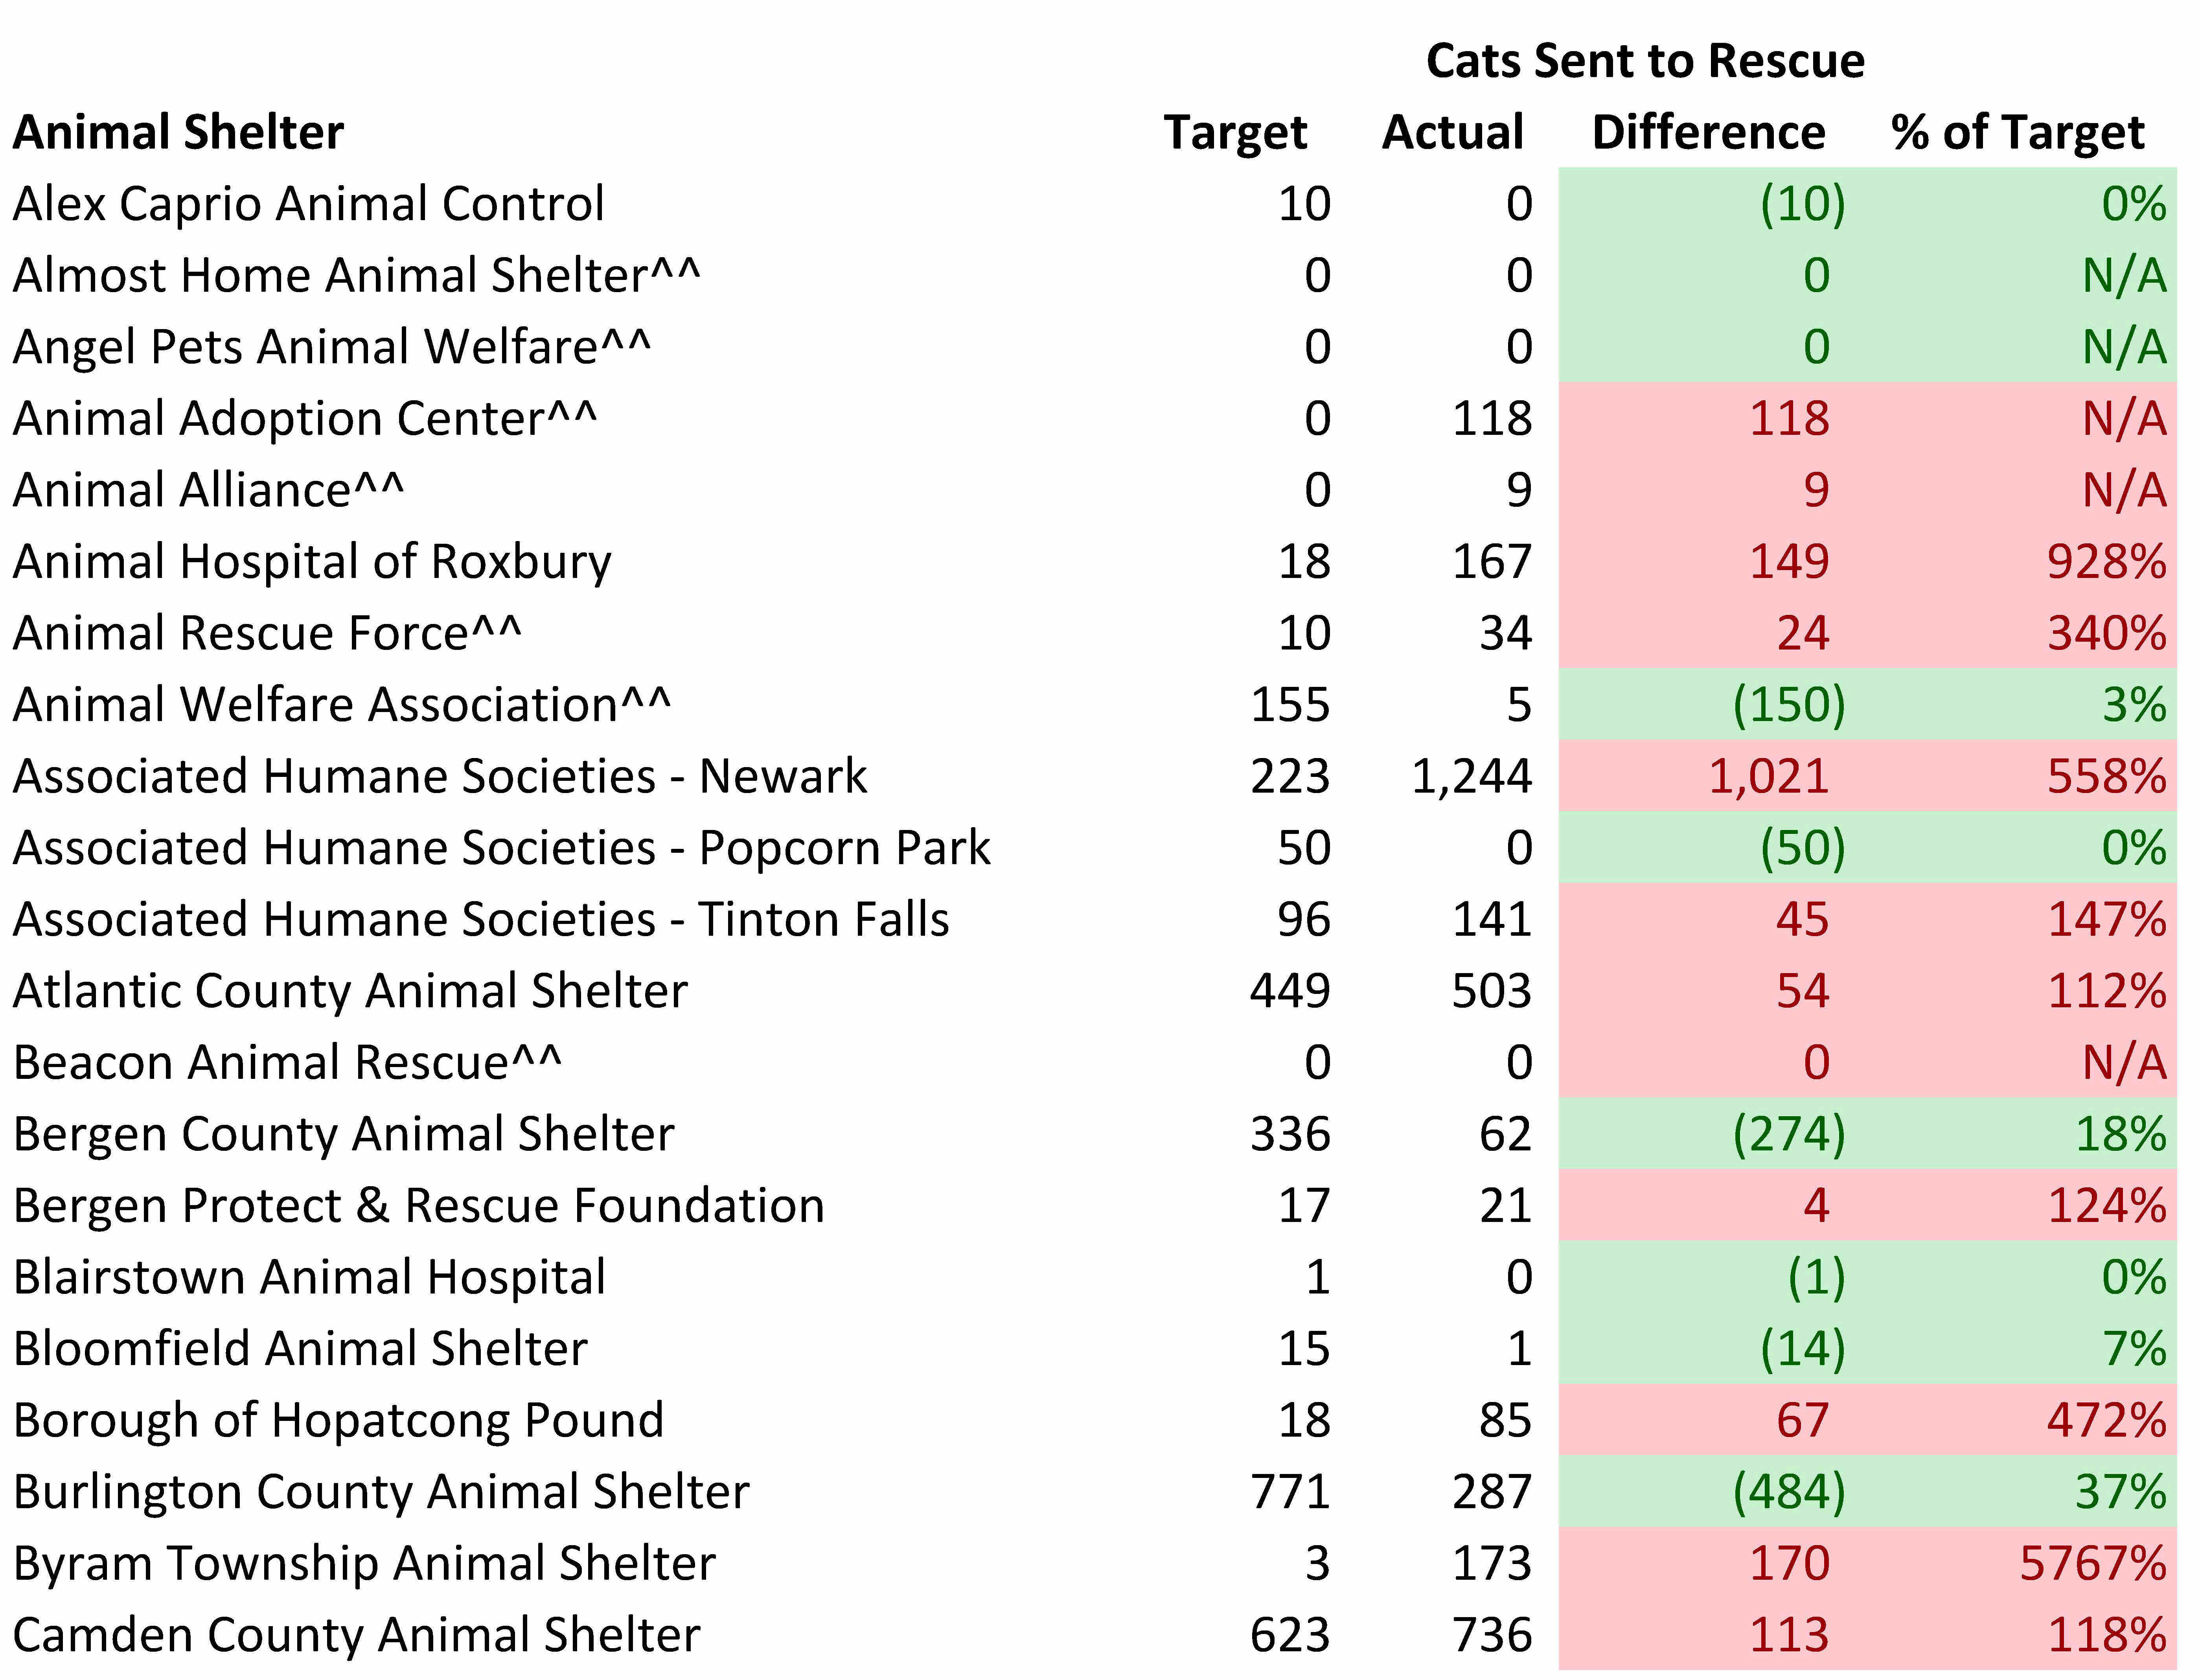Click the % of Target header
2200x1680 pixels.
coord(2018,133)
